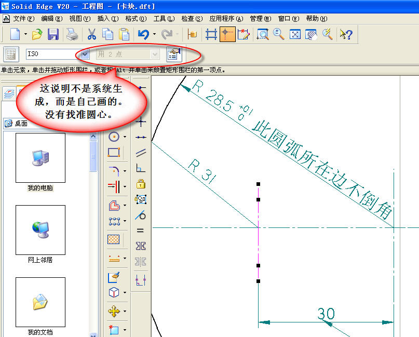419x337 pixels.
Task: Open the 帮助(H) menu
Action: [x=316, y=19]
